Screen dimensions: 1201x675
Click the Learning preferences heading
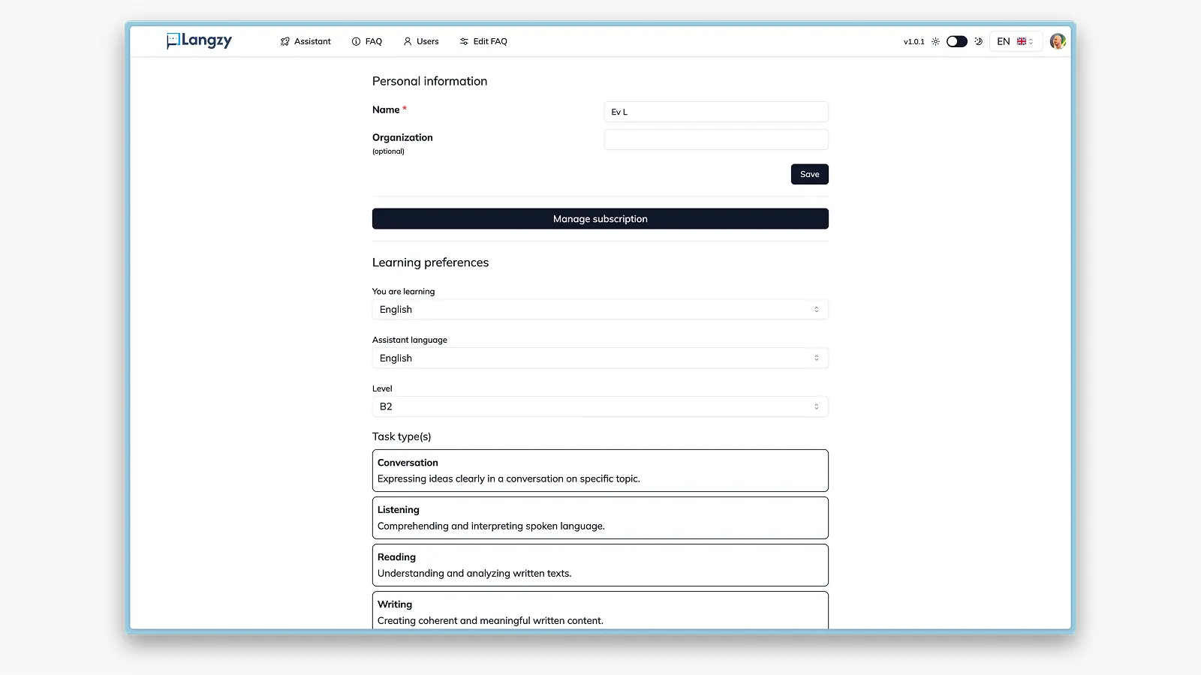430,262
